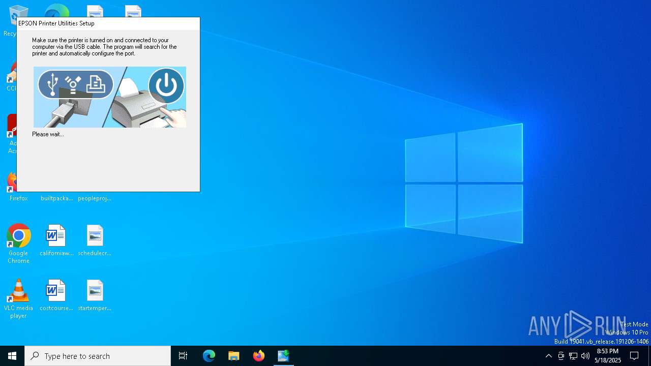This screenshot has width=651, height=366.
Task: Click the power button graphic in setup
Action: (166, 85)
